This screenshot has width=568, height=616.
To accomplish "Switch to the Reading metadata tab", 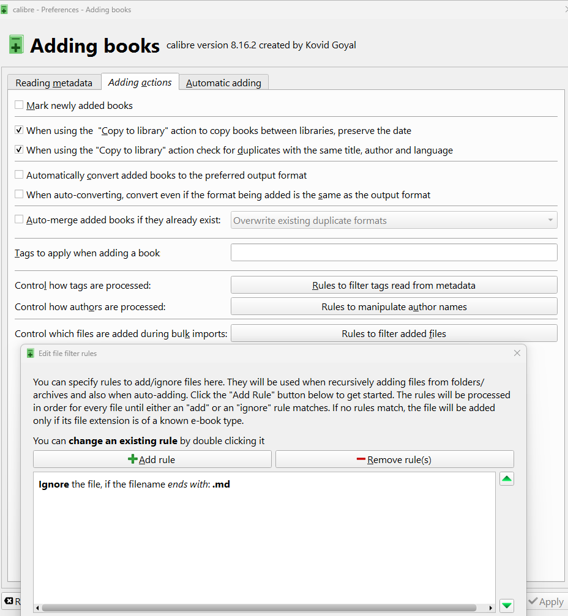I will click(x=54, y=83).
